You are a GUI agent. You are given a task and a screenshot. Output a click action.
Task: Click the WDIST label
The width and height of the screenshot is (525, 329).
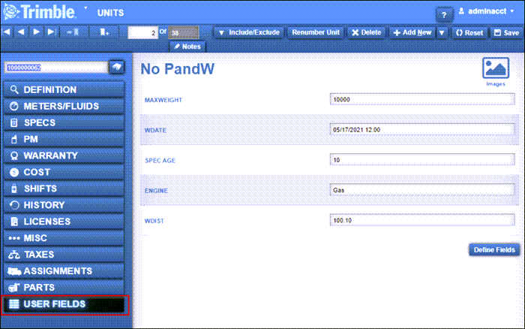click(x=154, y=221)
